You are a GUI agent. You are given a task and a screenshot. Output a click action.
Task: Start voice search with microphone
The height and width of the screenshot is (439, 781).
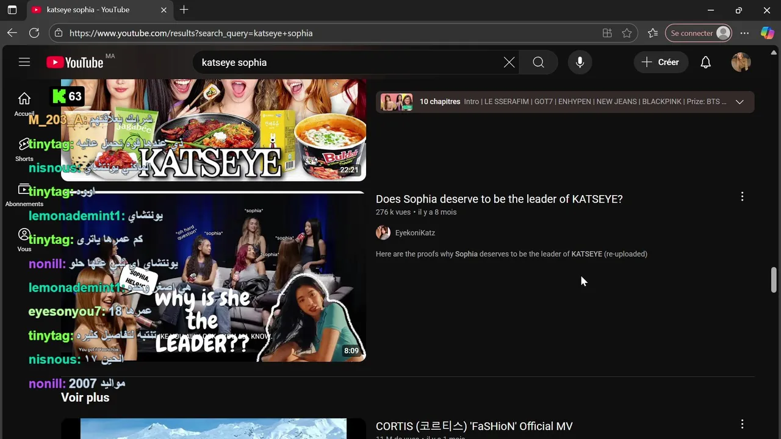pos(580,62)
